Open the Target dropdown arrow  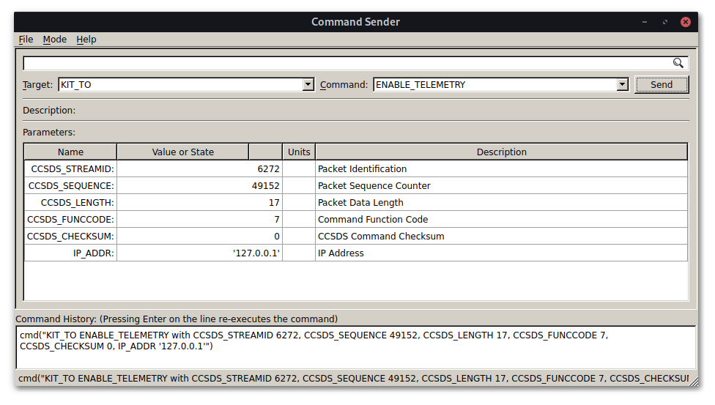click(308, 85)
